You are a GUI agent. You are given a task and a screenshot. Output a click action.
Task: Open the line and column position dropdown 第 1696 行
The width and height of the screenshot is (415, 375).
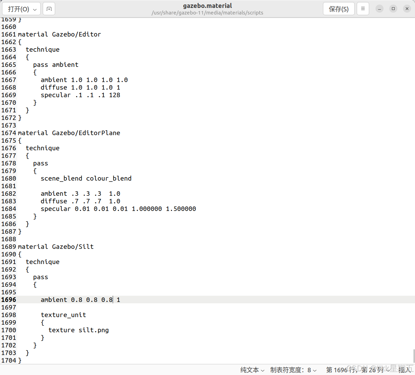coord(358,370)
